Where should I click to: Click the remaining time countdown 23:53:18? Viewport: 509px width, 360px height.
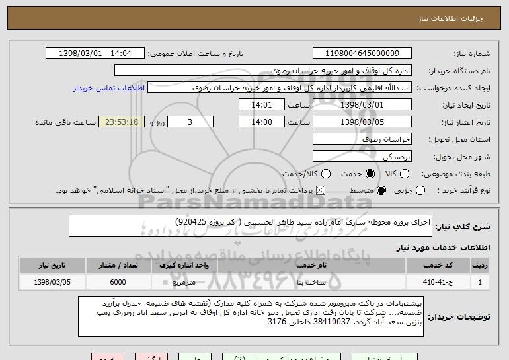tap(122, 122)
